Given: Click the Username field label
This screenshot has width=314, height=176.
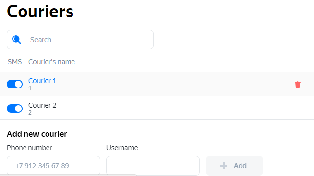Looking at the screenshot, I should coord(122,148).
